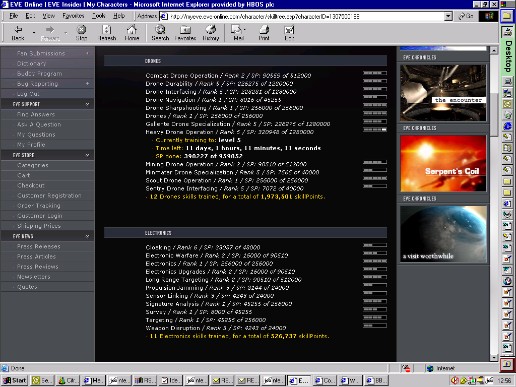Refresh the page with the toolbar icon

[x=107, y=33]
